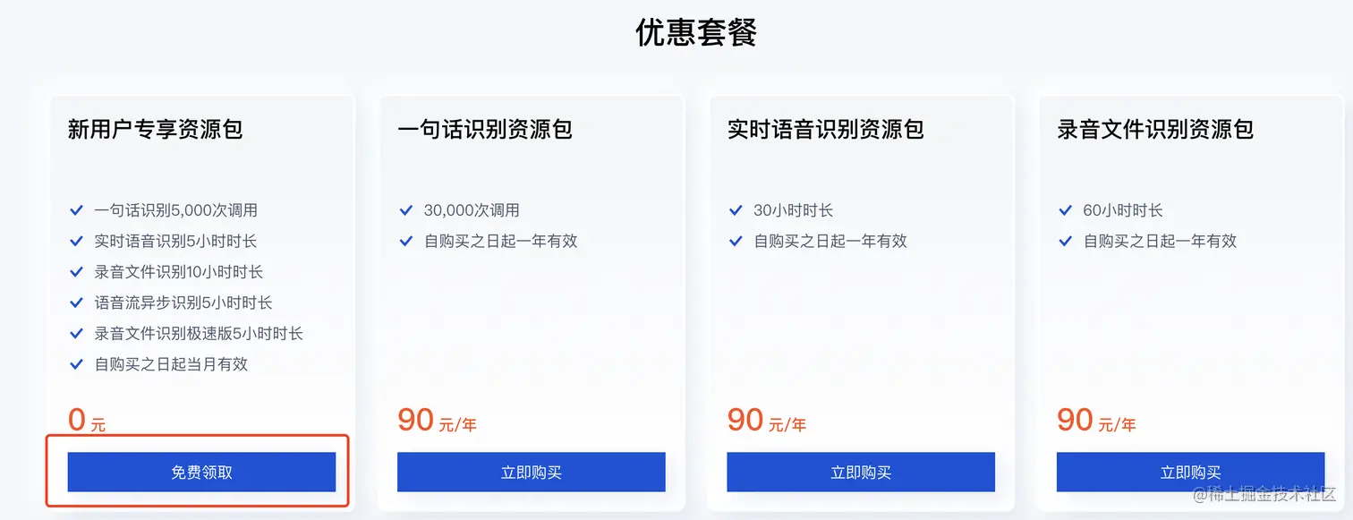This screenshot has width=1353, height=520.
Task: Click checkmark beside 录音文件识别10小时时长
Action: tap(77, 272)
